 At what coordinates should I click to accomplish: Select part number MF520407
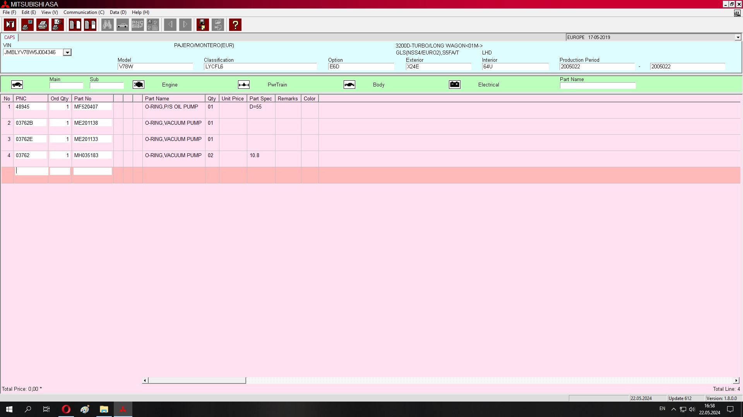(x=92, y=107)
